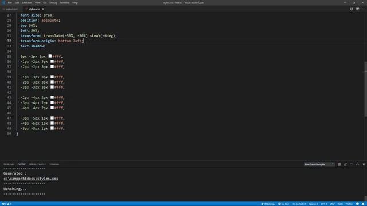Click the white color swatch on line 37
The width and height of the screenshot is (367, 206).
(52, 66)
